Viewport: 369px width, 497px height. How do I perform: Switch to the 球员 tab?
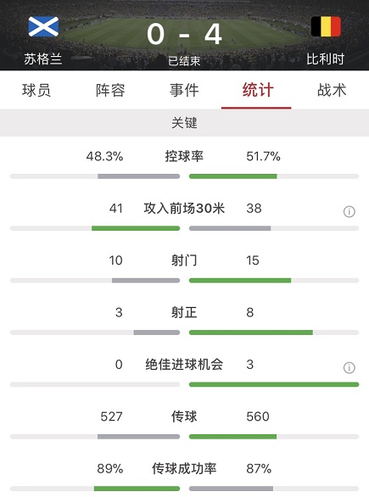pos(36,90)
